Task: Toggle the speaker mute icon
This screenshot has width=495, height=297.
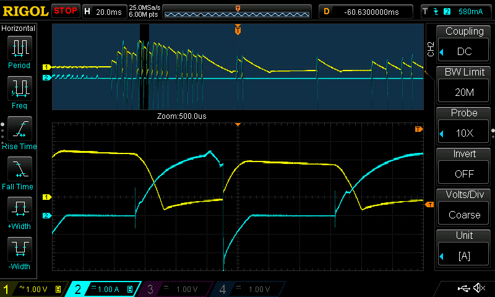Action: pyautogui.click(x=479, y=288)
